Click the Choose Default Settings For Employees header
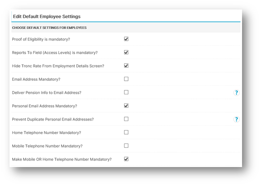Screen dimensions: 261x186 tap(49, 28)
